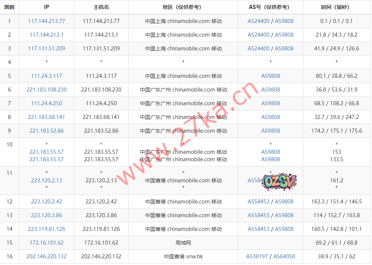Open IP link 117.144.213.1
This screenshot has width=372, height=265.
point(46,35)
